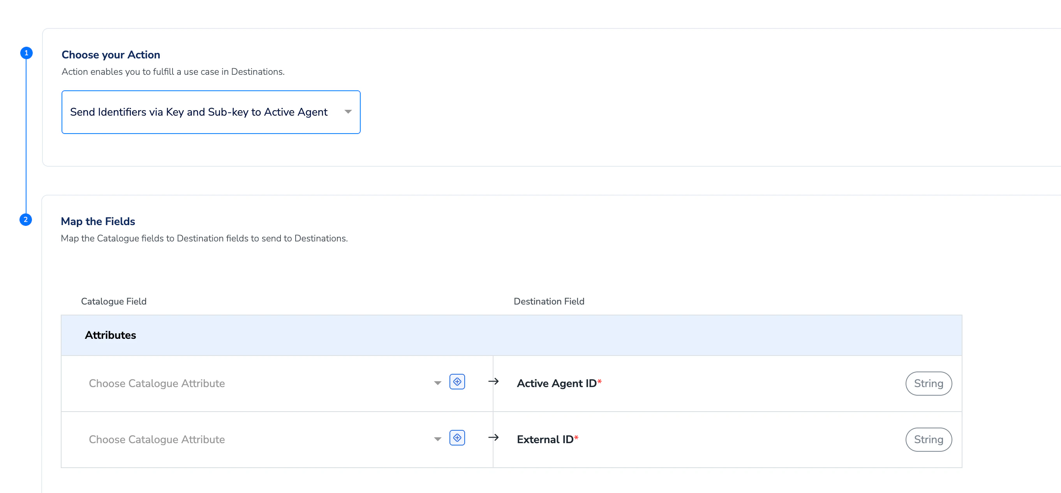Click the mapping arrow before Active Agent ID

point(493,381)
